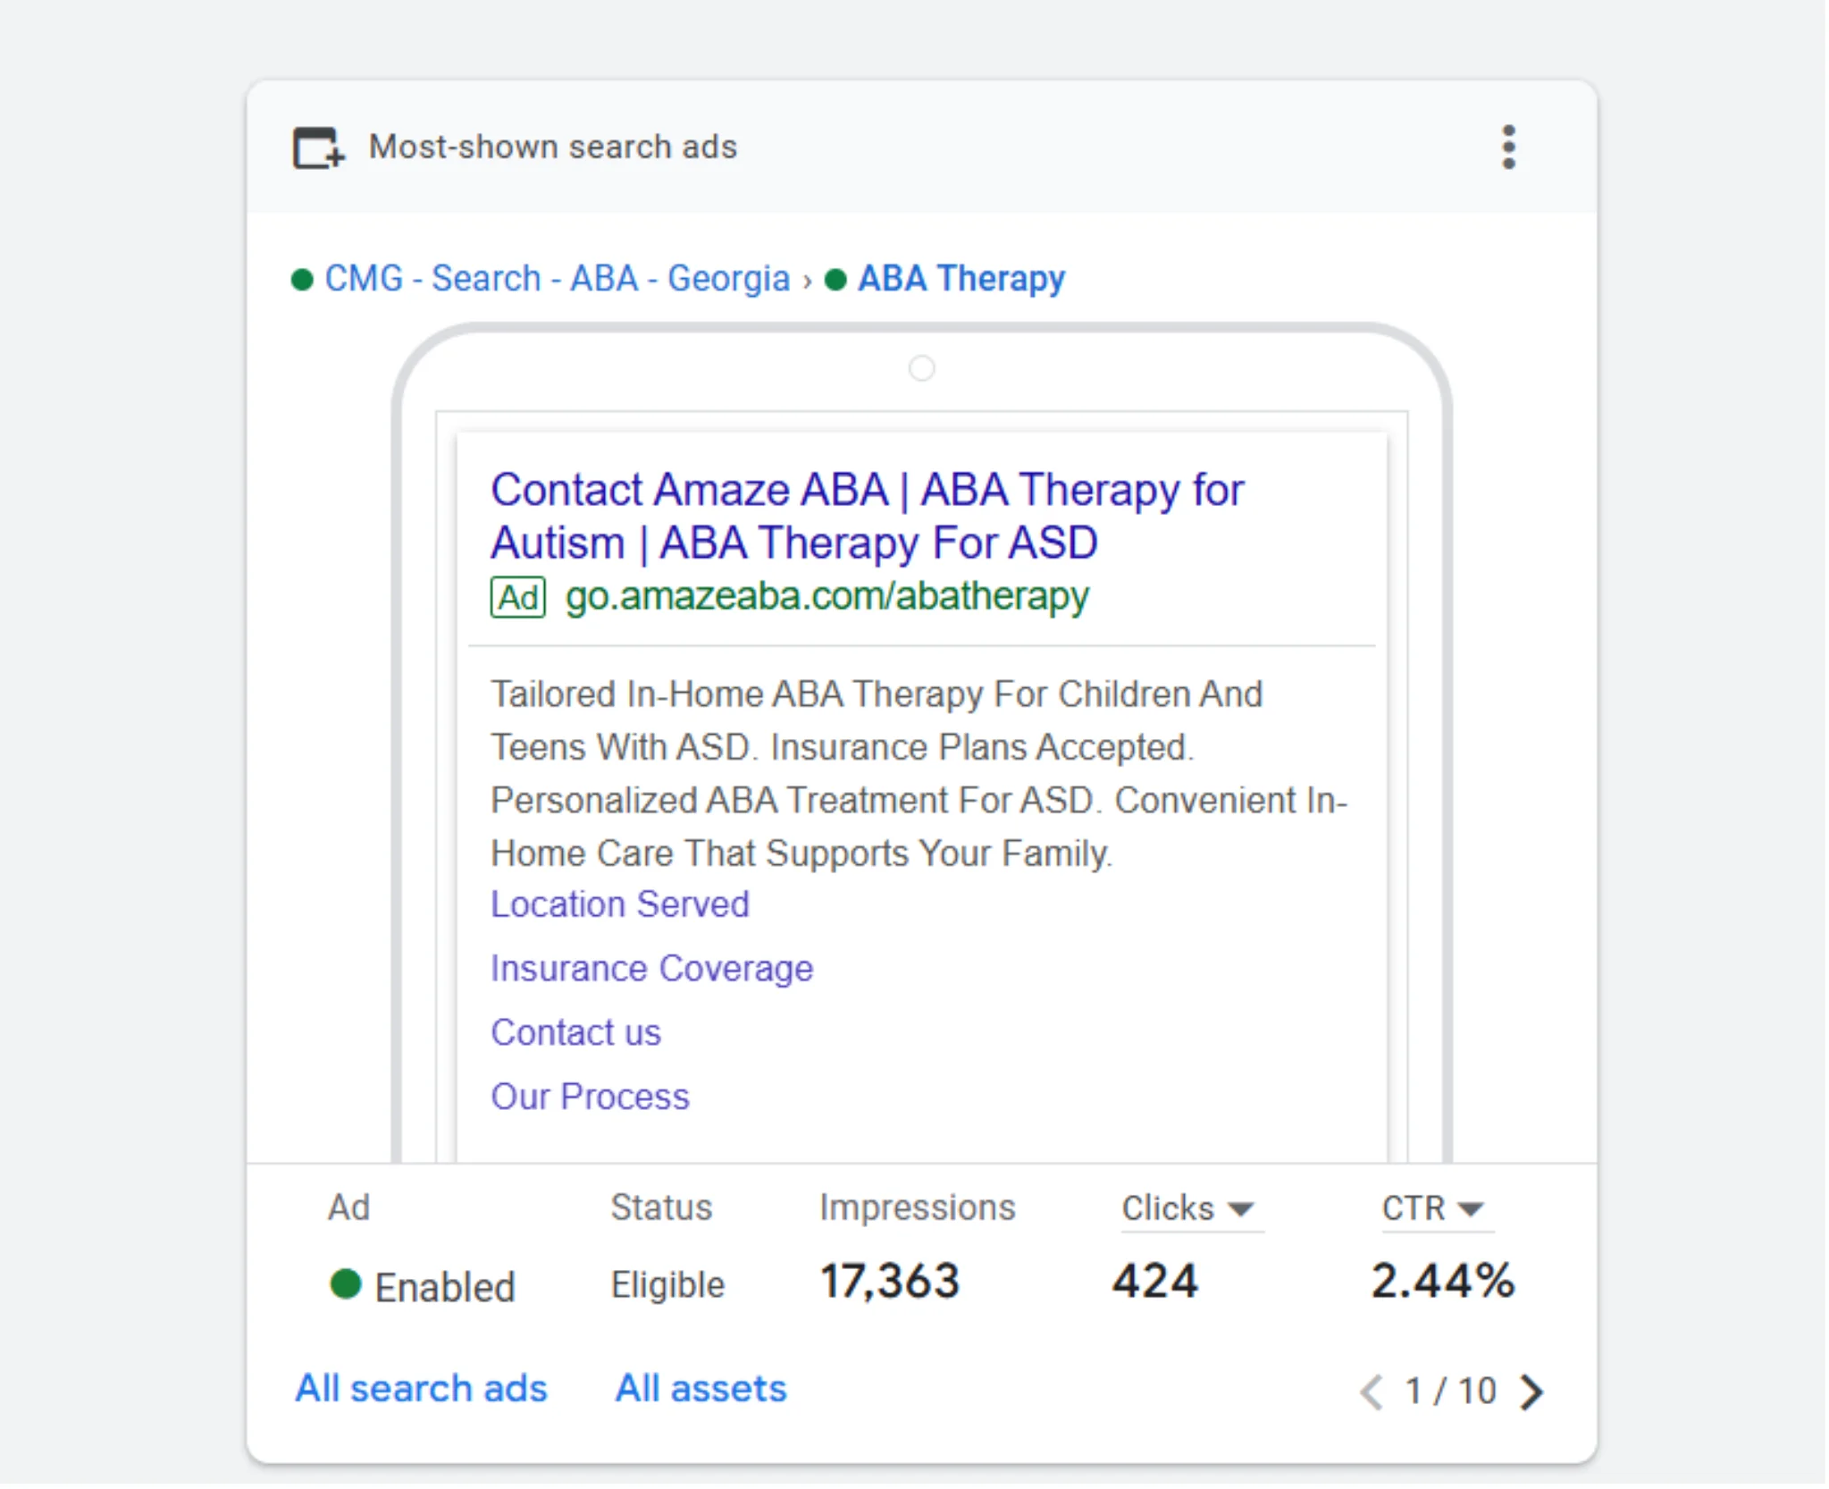
Task: Open the three-dot more options menu
Action: (1508, 147)
